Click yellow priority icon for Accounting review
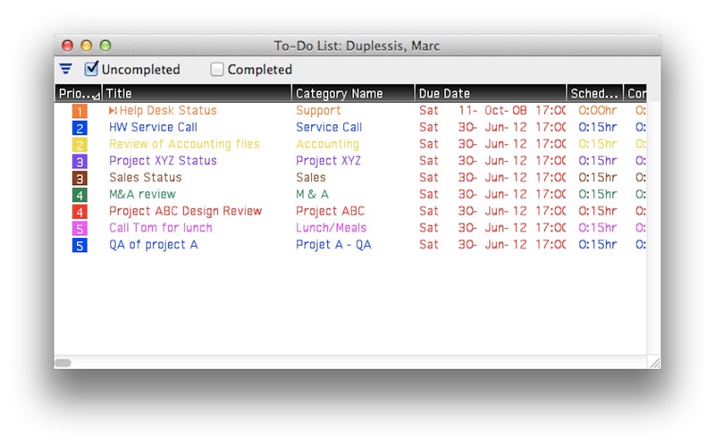 pyautogui.click(x=80, y=145)
